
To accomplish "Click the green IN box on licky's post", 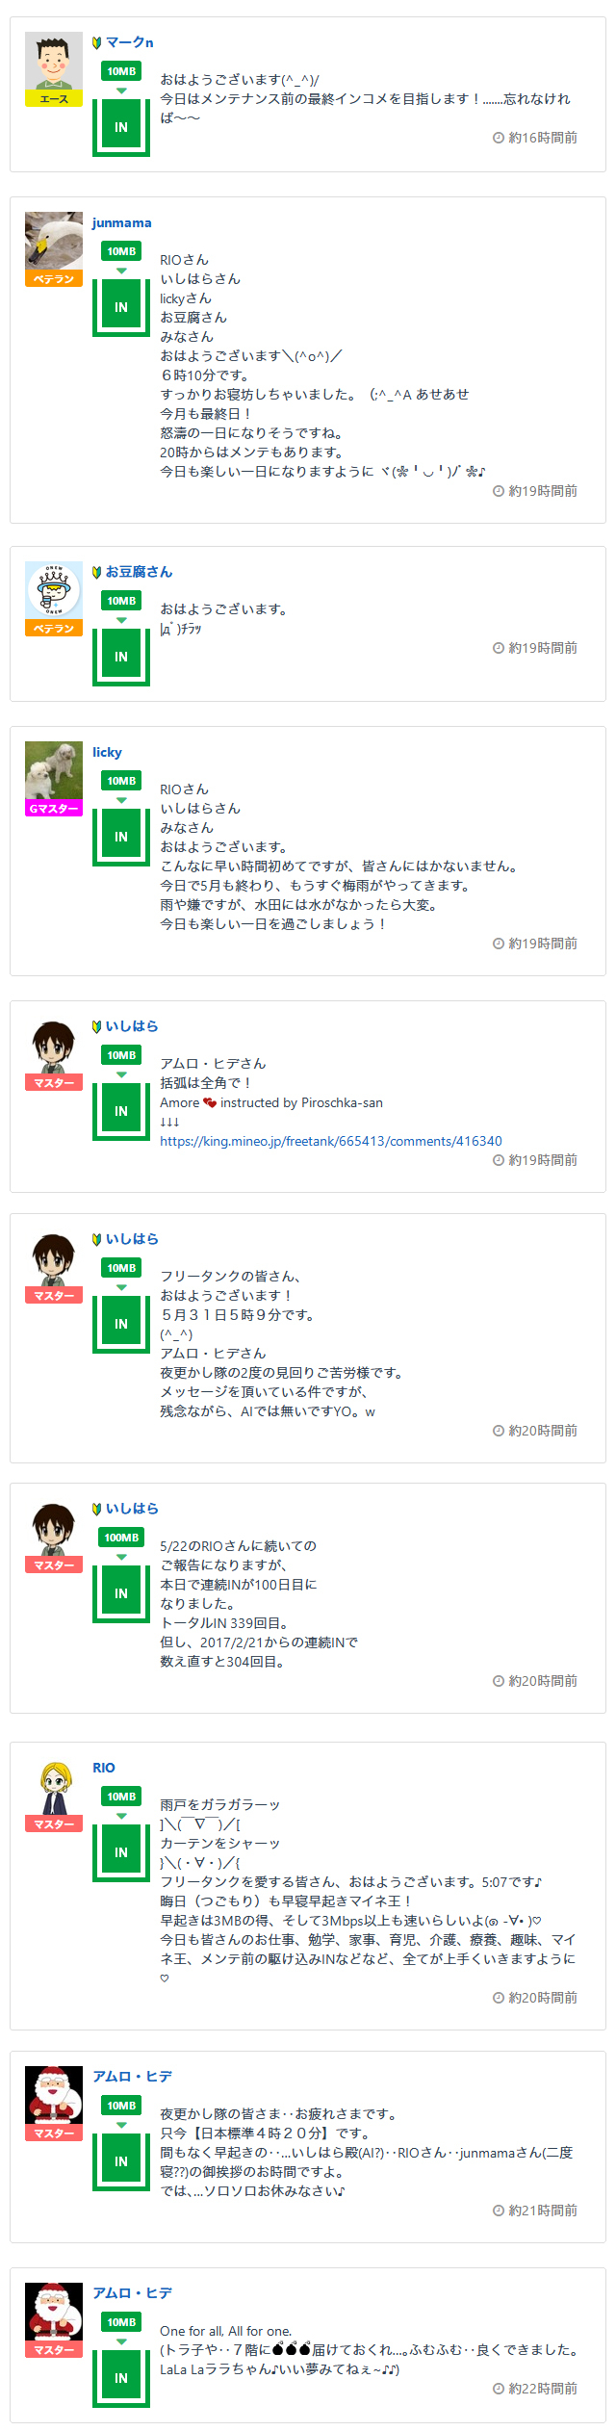I will (x=121, y=837).
